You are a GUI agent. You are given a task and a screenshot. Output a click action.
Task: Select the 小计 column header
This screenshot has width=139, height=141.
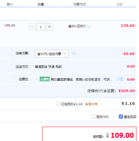119,4
